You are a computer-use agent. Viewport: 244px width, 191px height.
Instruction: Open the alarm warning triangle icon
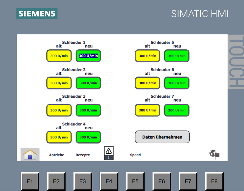pyautogui.click(x=109, y=152)
